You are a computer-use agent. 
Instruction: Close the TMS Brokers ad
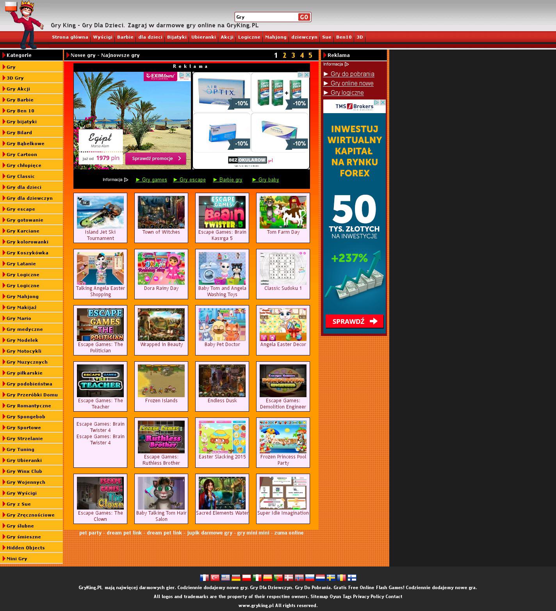[383, 103]
